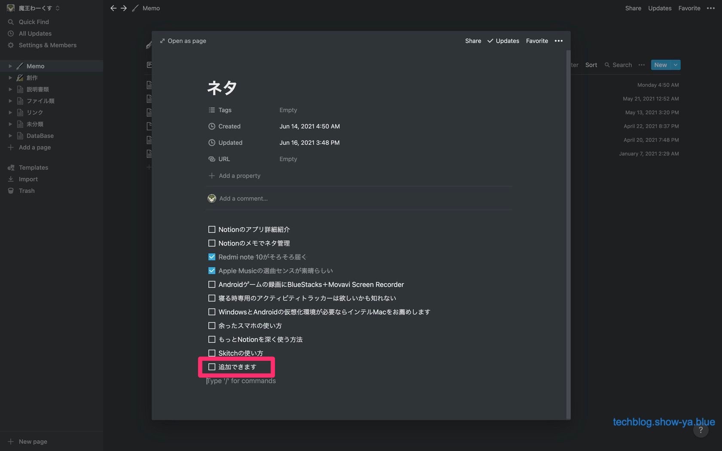The height and width of the screenshot is (451, 722).
Task: Open the modal's three-dot more menu
Action: 559,41
